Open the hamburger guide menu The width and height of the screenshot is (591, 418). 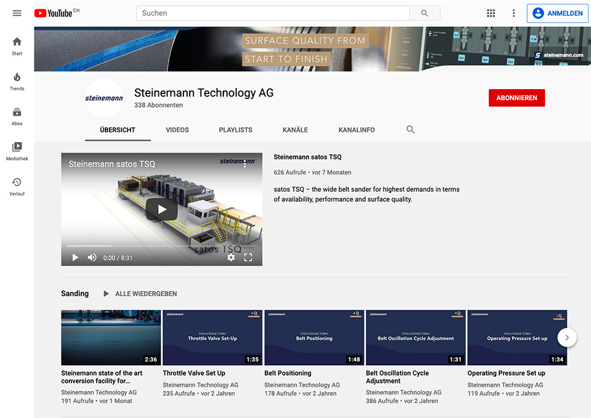(17, 13)
